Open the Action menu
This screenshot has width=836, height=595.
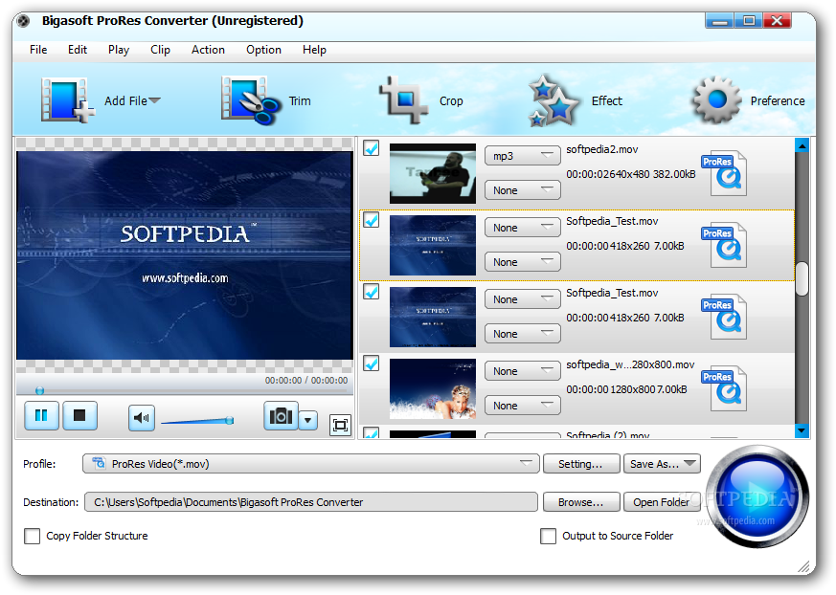coord(208,50)
